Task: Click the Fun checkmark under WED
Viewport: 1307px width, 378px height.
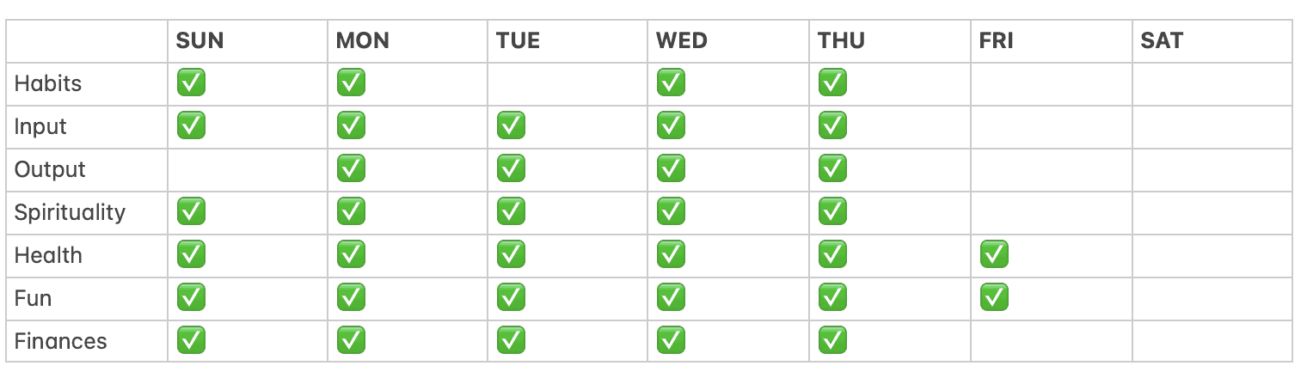Action: 671,298
